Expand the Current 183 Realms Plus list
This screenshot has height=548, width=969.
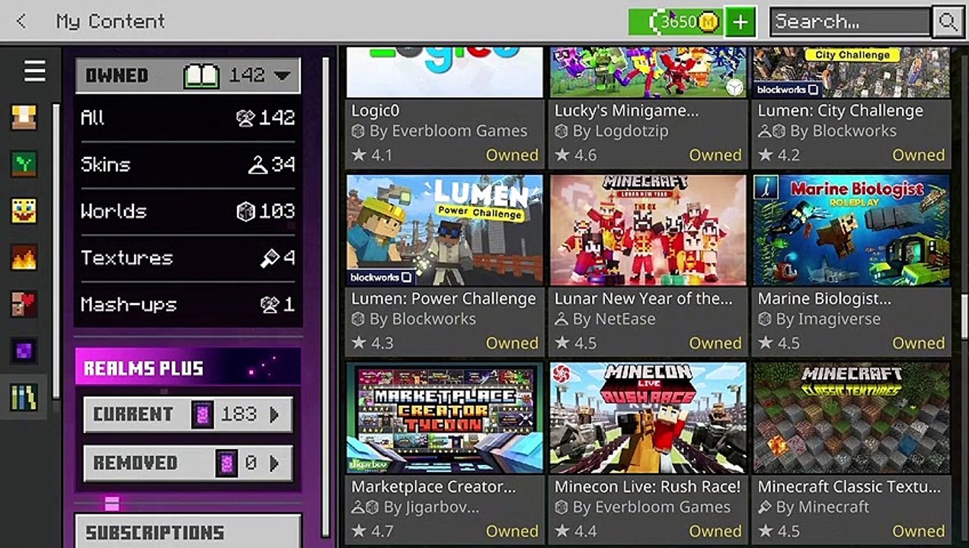pos(187,415)
